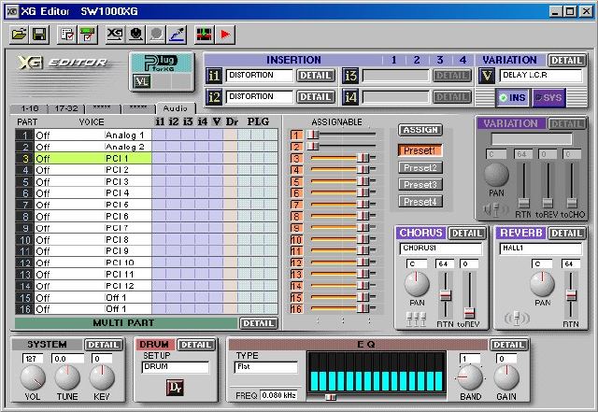This screenshot has height=412, width=598.
Task: Switch to the 1-16 parts tab
Action: [x=29, y=108]
